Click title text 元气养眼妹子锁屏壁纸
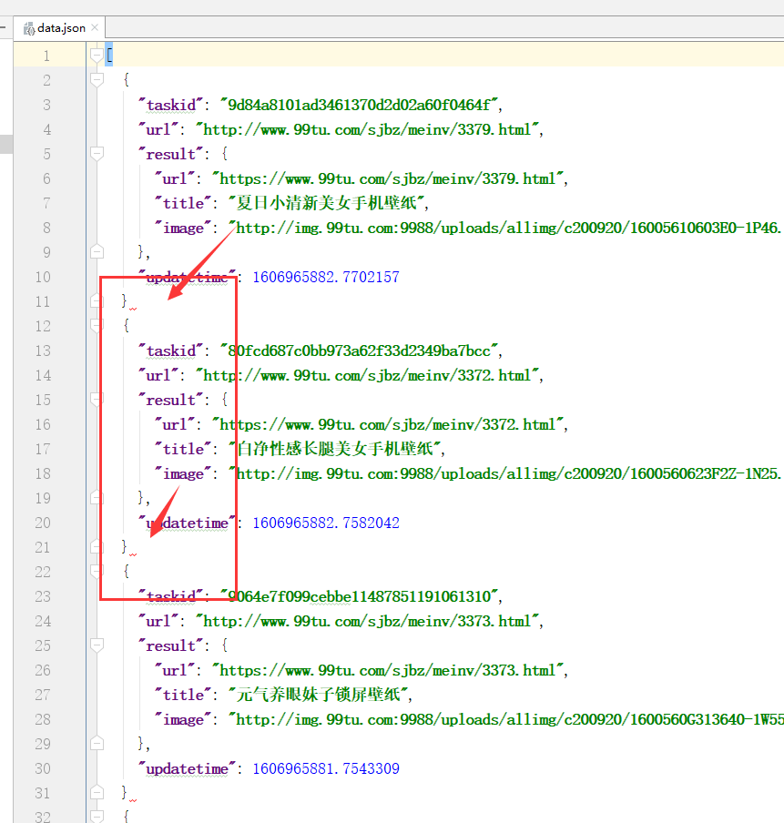Viewport: 784px width, 823px height. click(319, 695)
